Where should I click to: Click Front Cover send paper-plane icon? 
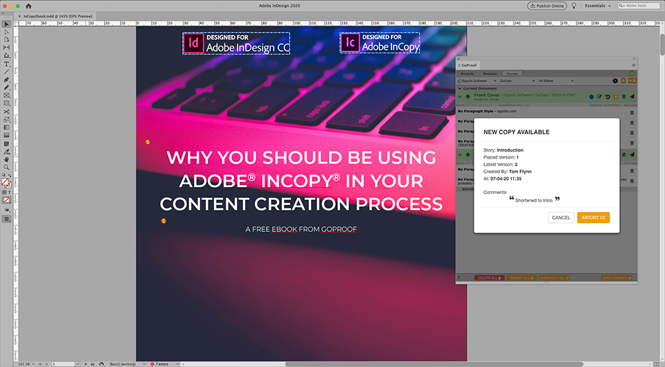point(632,97)
